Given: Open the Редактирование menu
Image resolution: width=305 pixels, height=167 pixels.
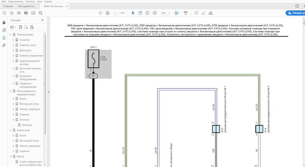Looking at the screenshot, I should pos(16,1).
